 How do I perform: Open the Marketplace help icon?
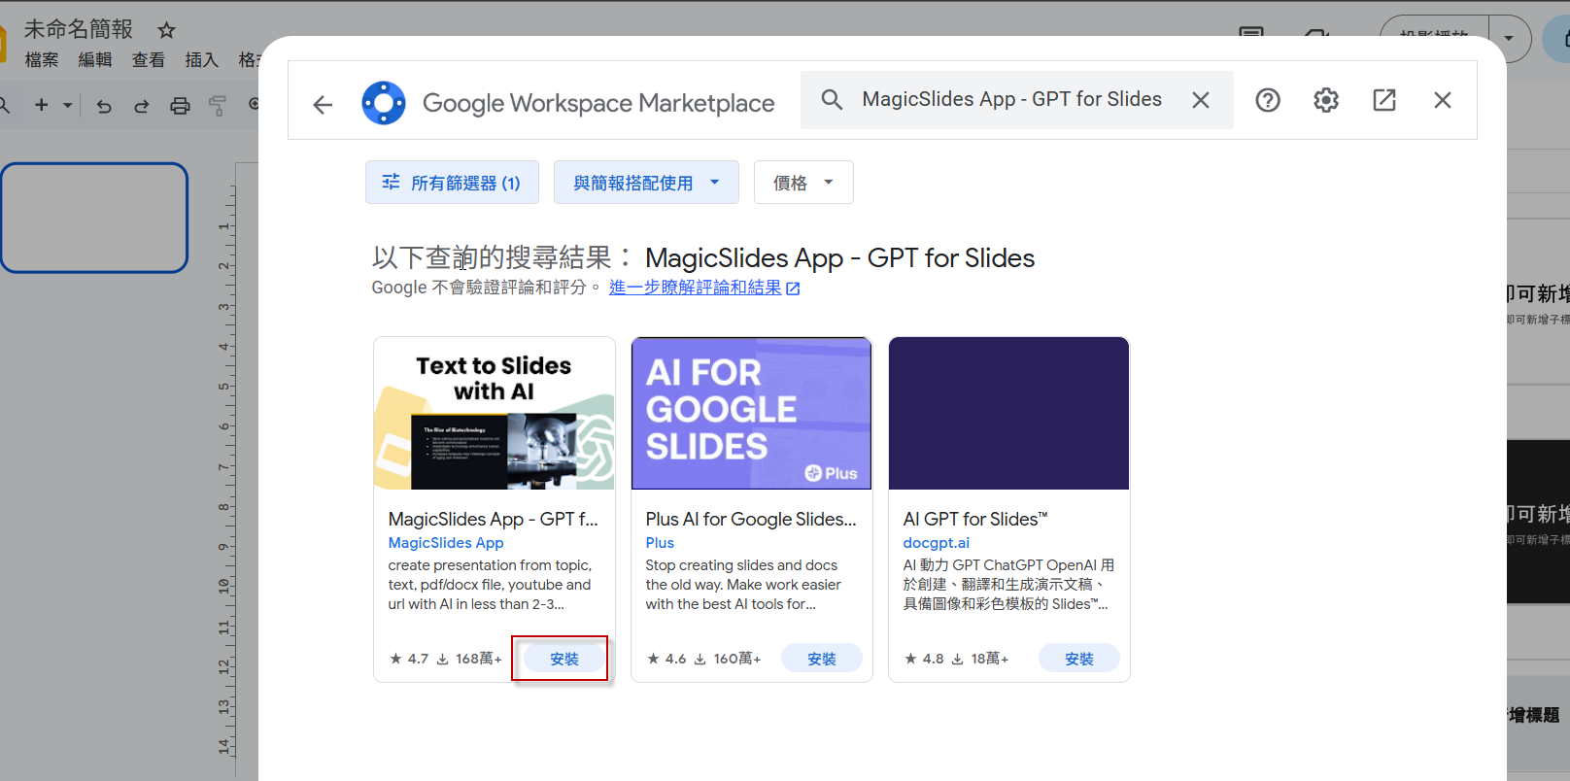click(1268, 100)
